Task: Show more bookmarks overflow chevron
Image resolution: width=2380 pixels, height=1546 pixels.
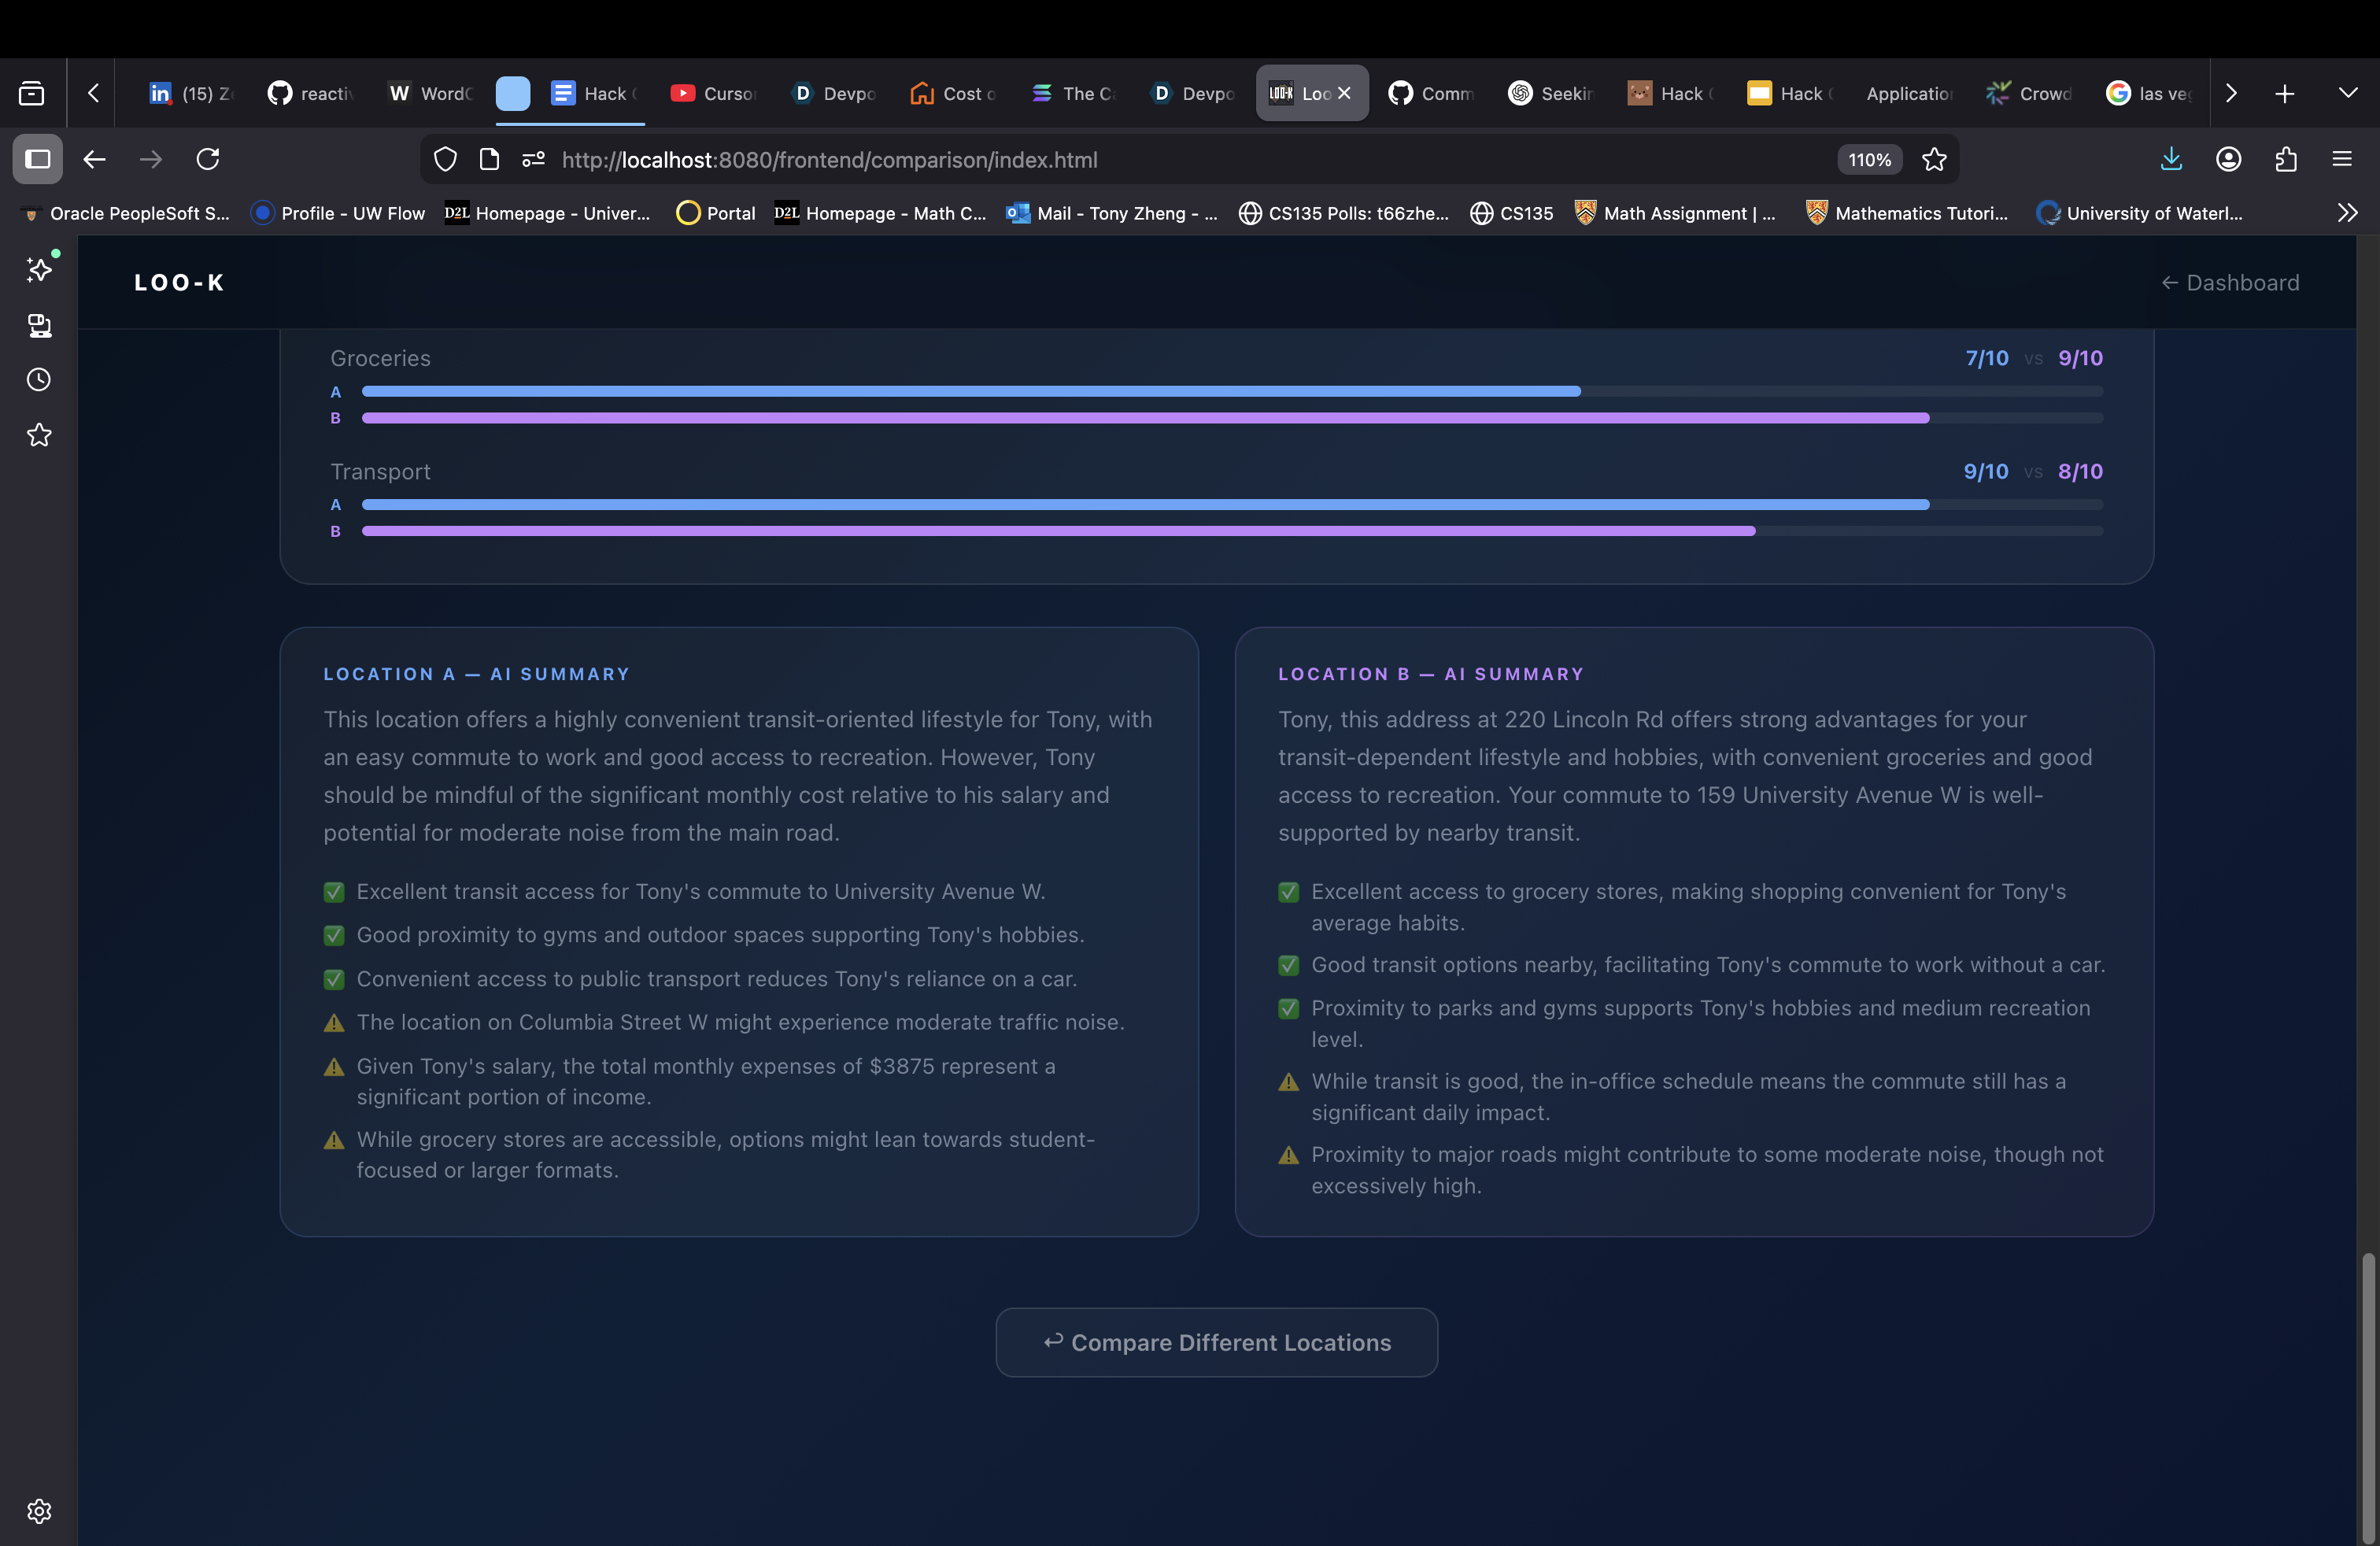Action: (2347, 213)
